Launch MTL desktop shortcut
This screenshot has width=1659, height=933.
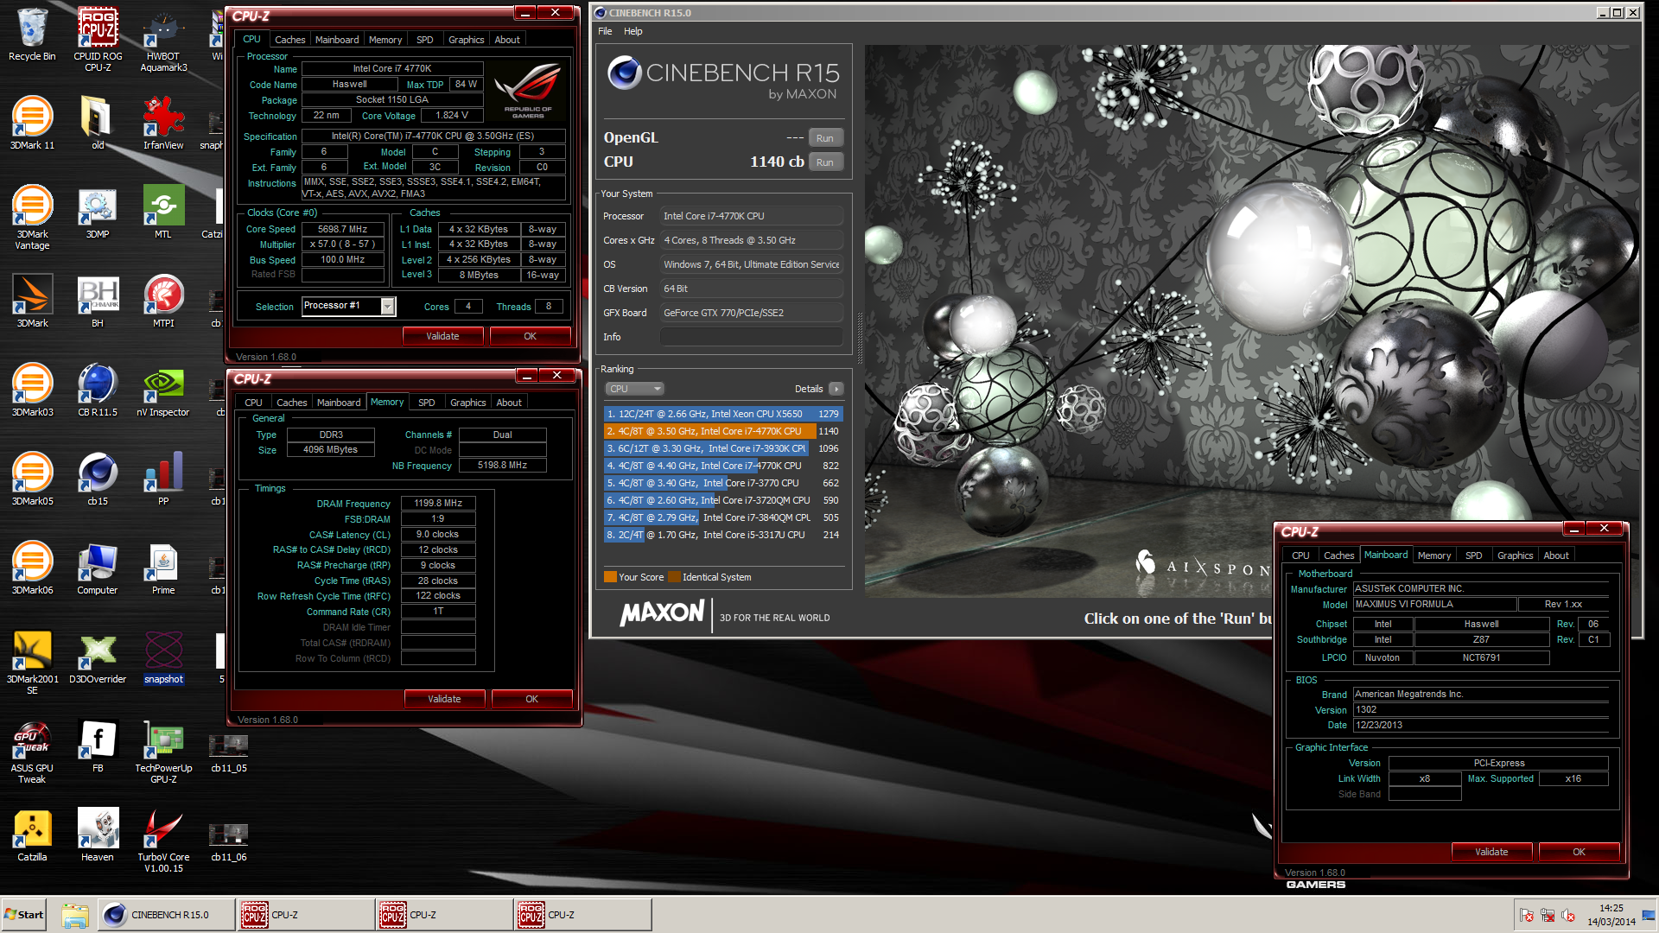point(163,213)
